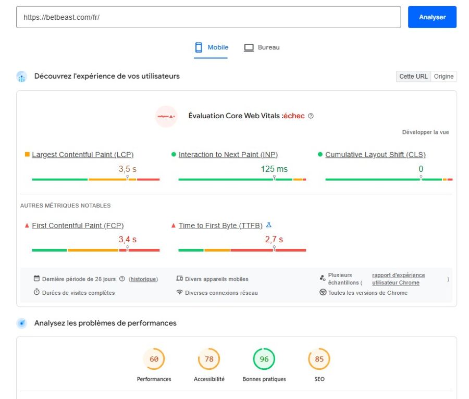
Task: Click the INP value 125 ms
Action: pyautogui.click(x=274, y=169)
